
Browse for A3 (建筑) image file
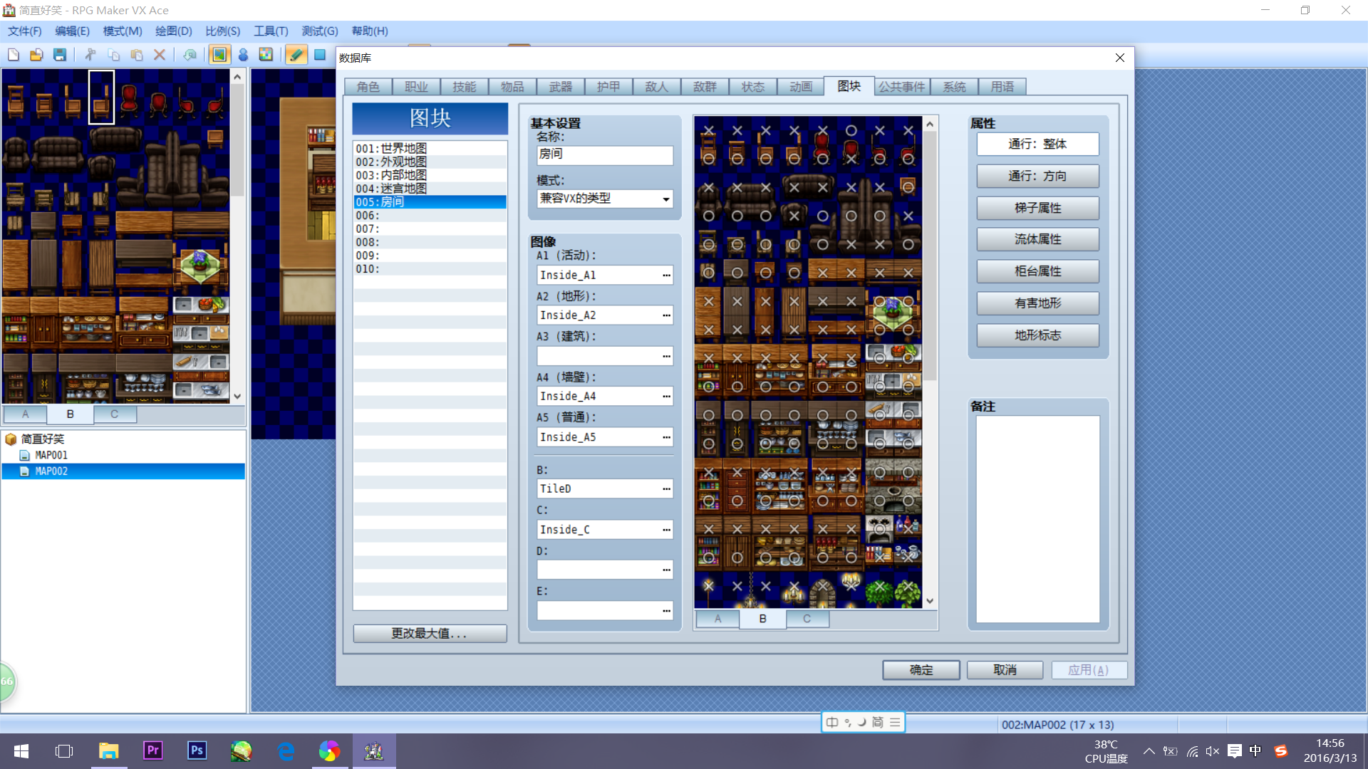click(x=666, y=356)
